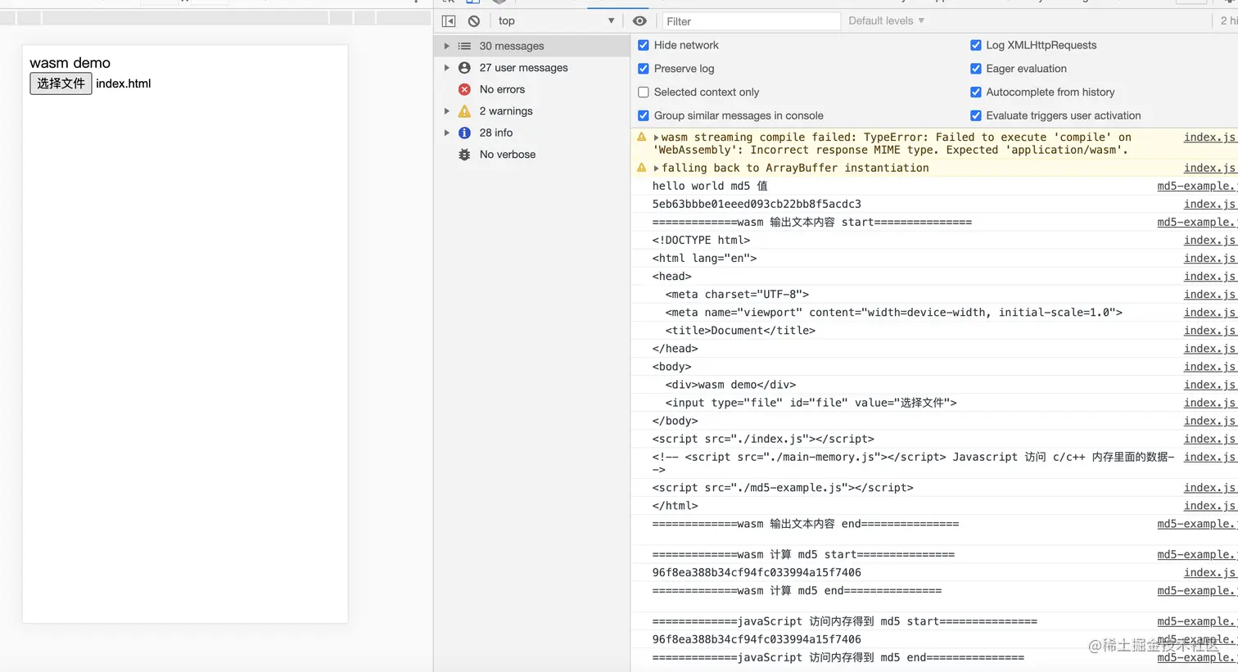Select the No errors sidebar row
This screenshot has height=672, width=1238.
[532, 89]
